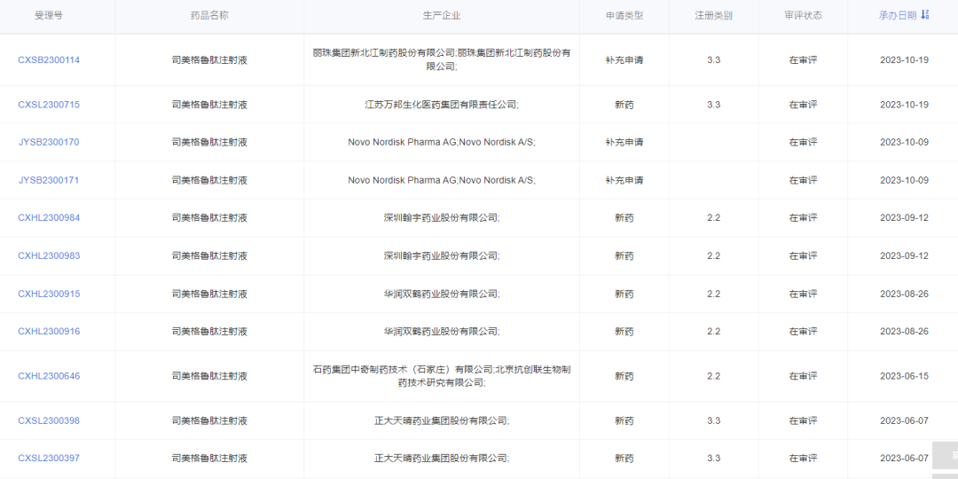The image size is (958, 479).
Task: Select date 2023-06-07 in CXSL2300398 row
Action: click(904, 421)
